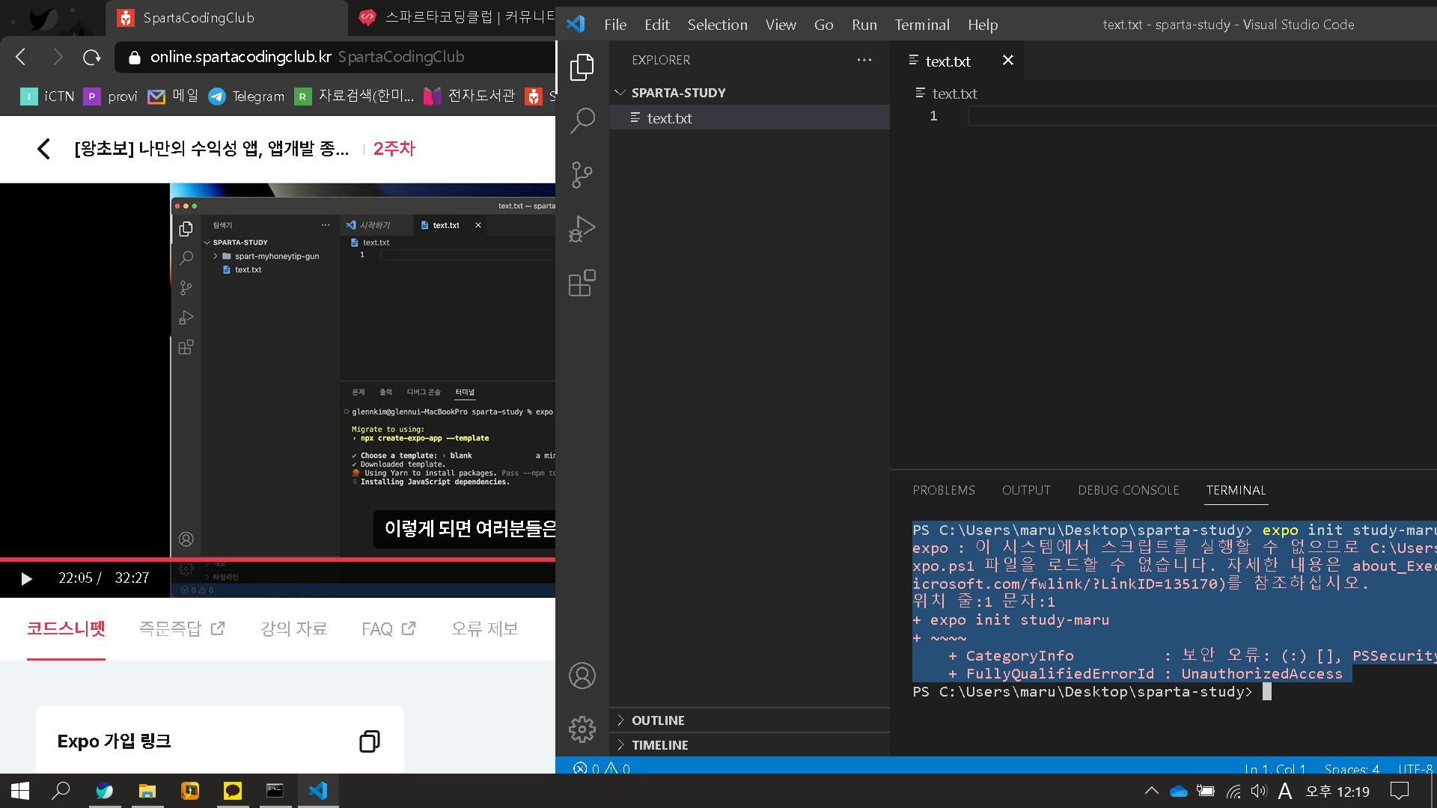1437x808 pixels.
Task: Open the 메일 bookmark
Action: 173,96
